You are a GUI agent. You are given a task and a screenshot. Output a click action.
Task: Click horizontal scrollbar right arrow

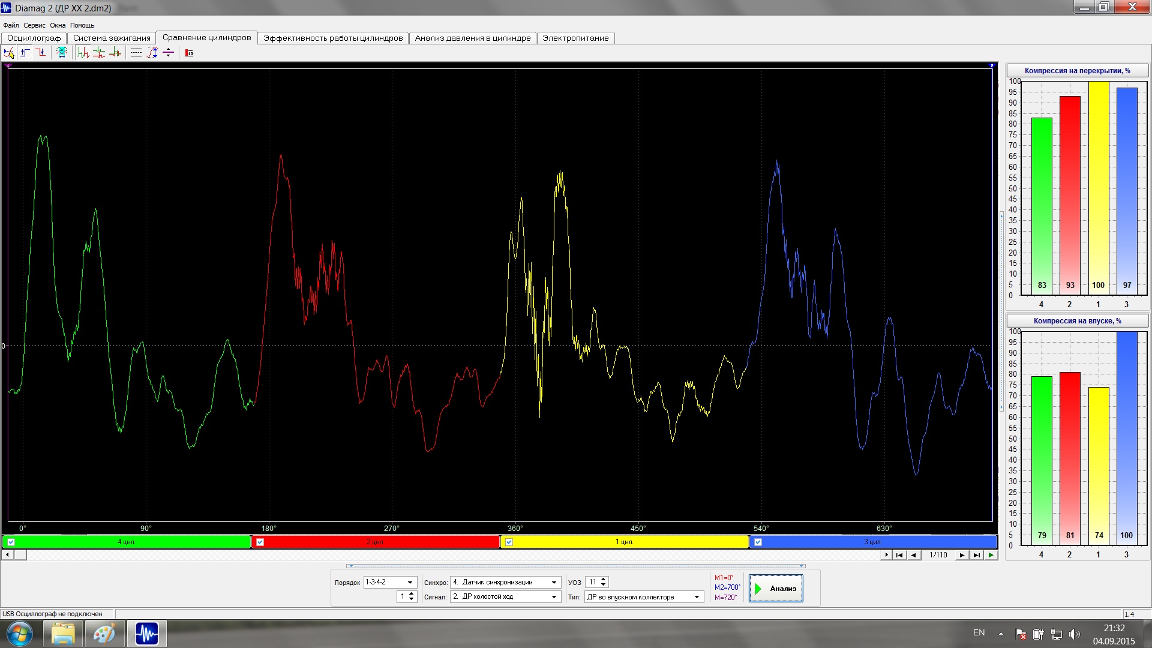click(887, 555)
